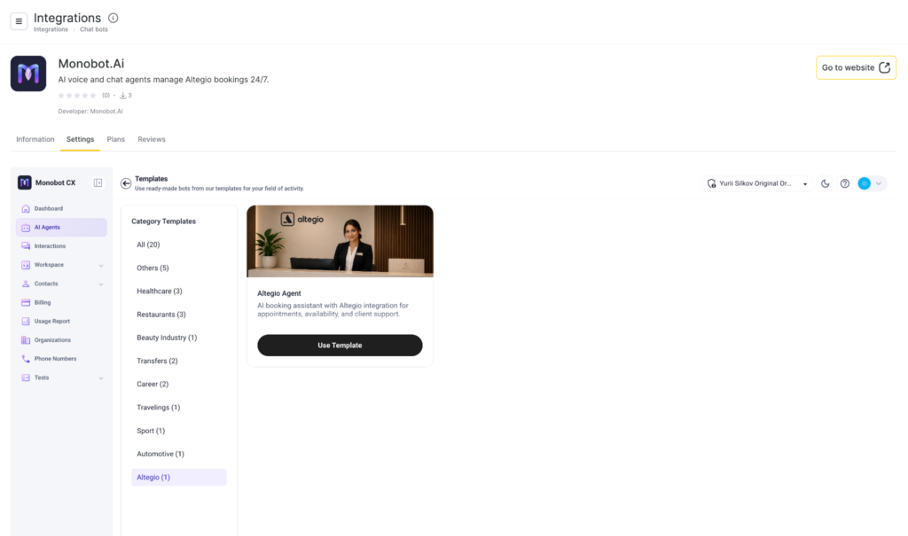Select the Career (2) category
Image resolution: width=908 pixels, height=536 pixels.
178,385
